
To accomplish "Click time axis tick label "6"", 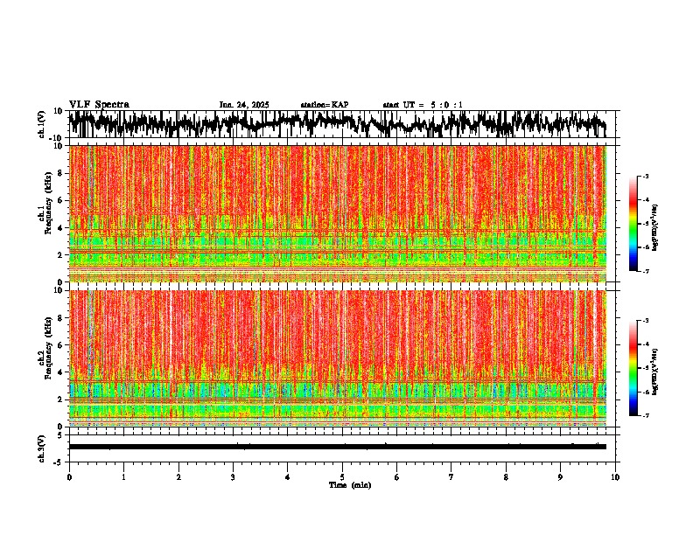I will [x=397, y=477].
